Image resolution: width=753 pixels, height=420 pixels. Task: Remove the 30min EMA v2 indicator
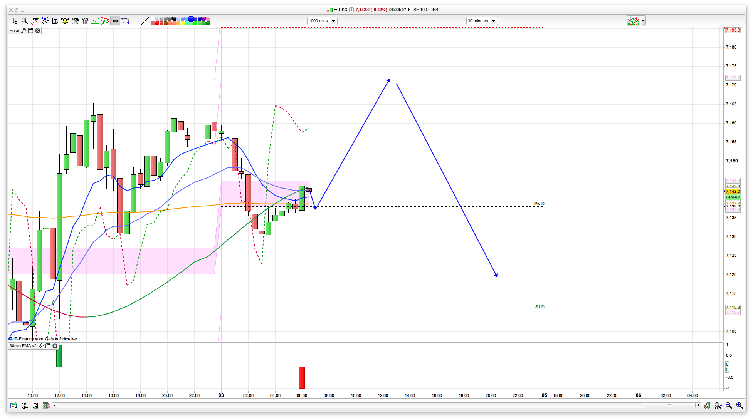tap(55, 346)
